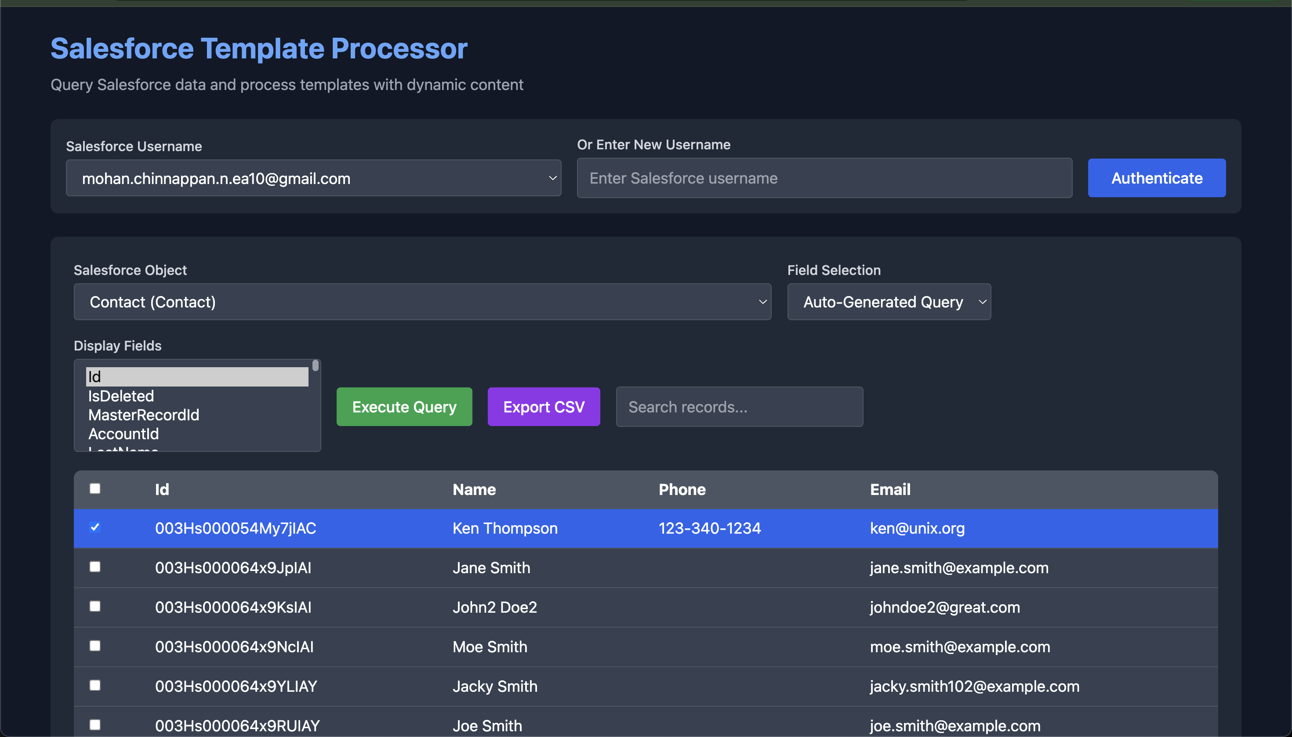Check the Jacky Smith row checkbox
Viewport: 1292px width, 737px height.
(95, 685)
